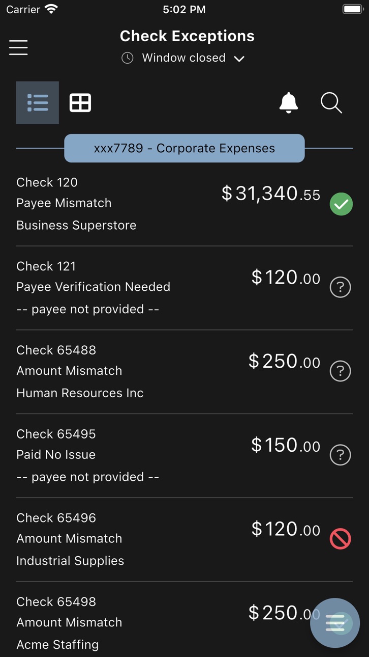Select the Business Superstore payee text
369x657 pixels.
tap(76, 225)
